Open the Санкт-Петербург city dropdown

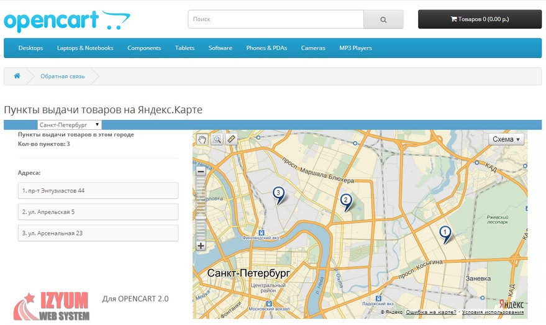[x=69, y=124]
